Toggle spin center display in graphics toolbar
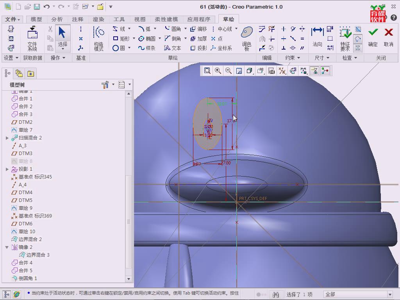This screenshot has height=300, width=400. click(325, 71)
